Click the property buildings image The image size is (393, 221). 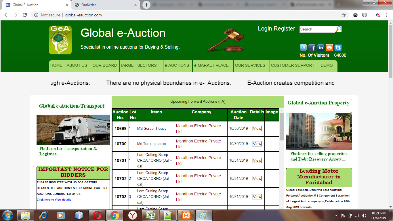(x=319, y=131)
